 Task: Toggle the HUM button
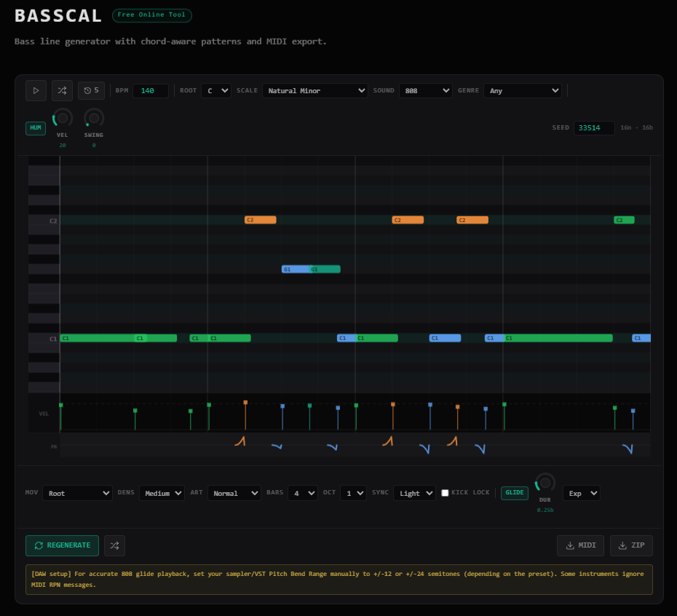36,128
